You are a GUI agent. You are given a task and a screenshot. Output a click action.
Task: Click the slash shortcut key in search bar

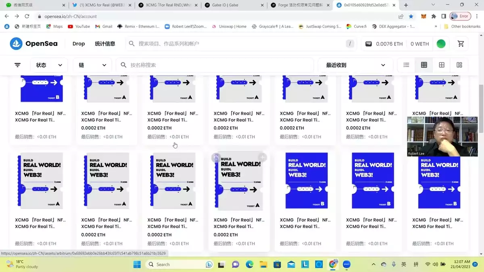click(x=350, y=44)
